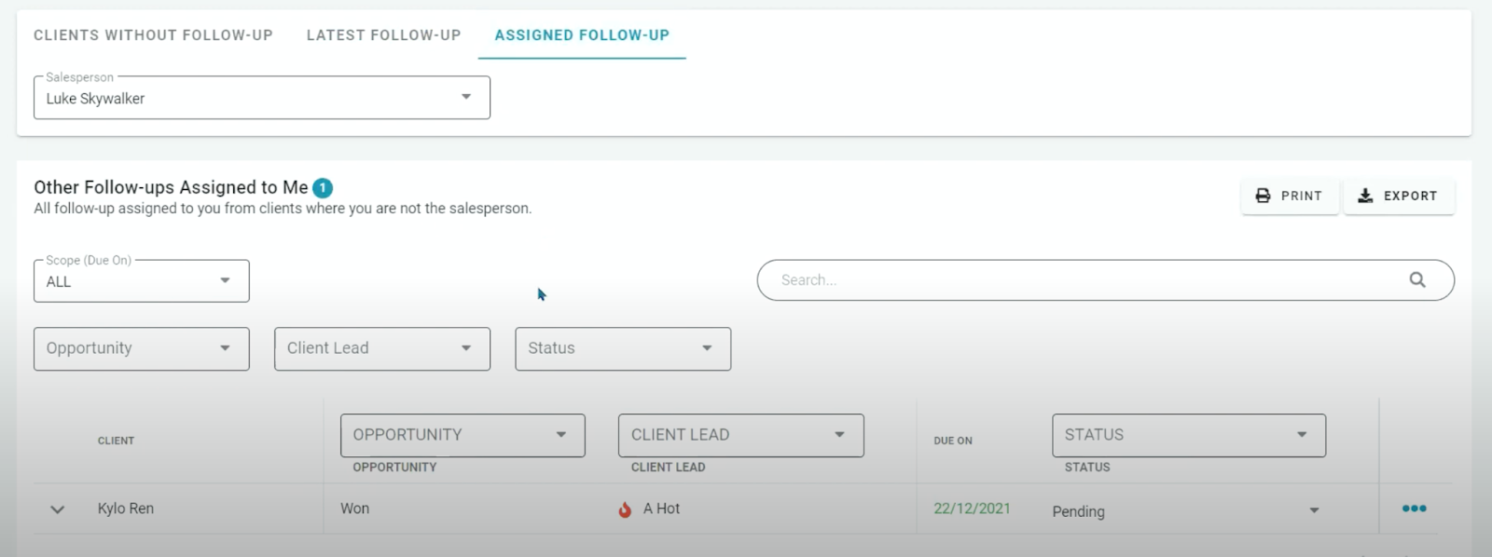The image size is (1492, 557).
Task: Open the OPPORTUNITY column header dropdown
Action: (462, 435)
